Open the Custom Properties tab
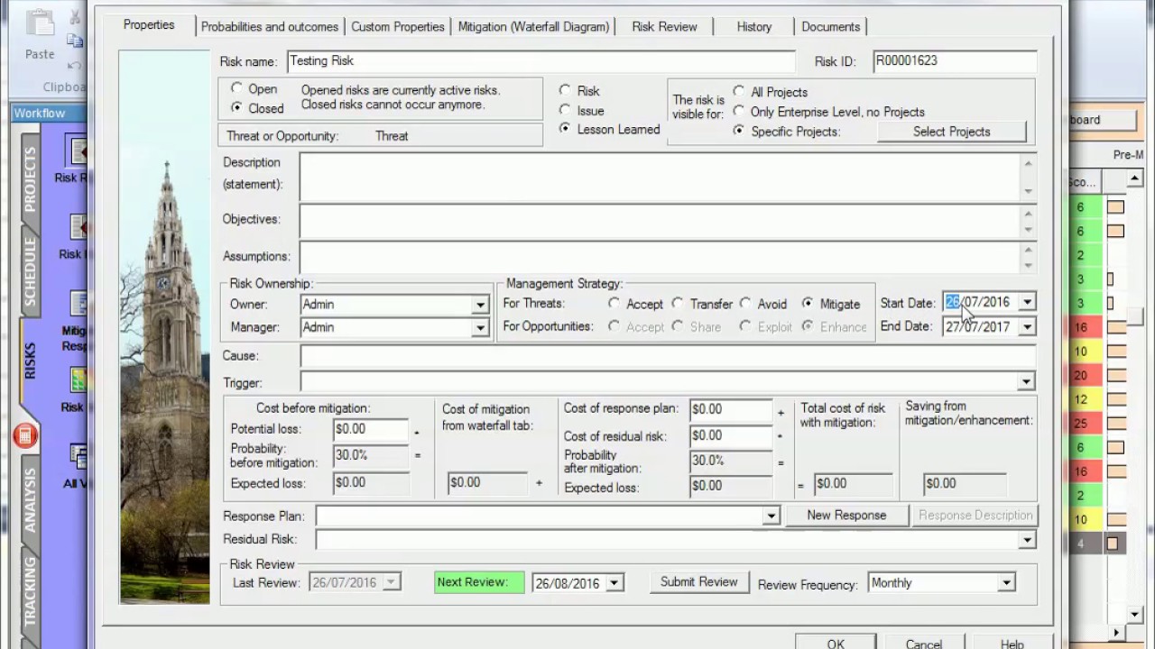 [x=398, y=27]
